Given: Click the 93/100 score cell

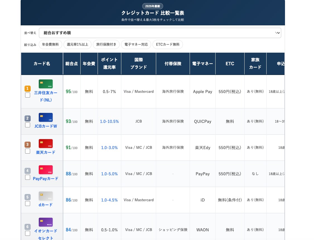Looking at the screenshot, I should (x=72, y=122).
